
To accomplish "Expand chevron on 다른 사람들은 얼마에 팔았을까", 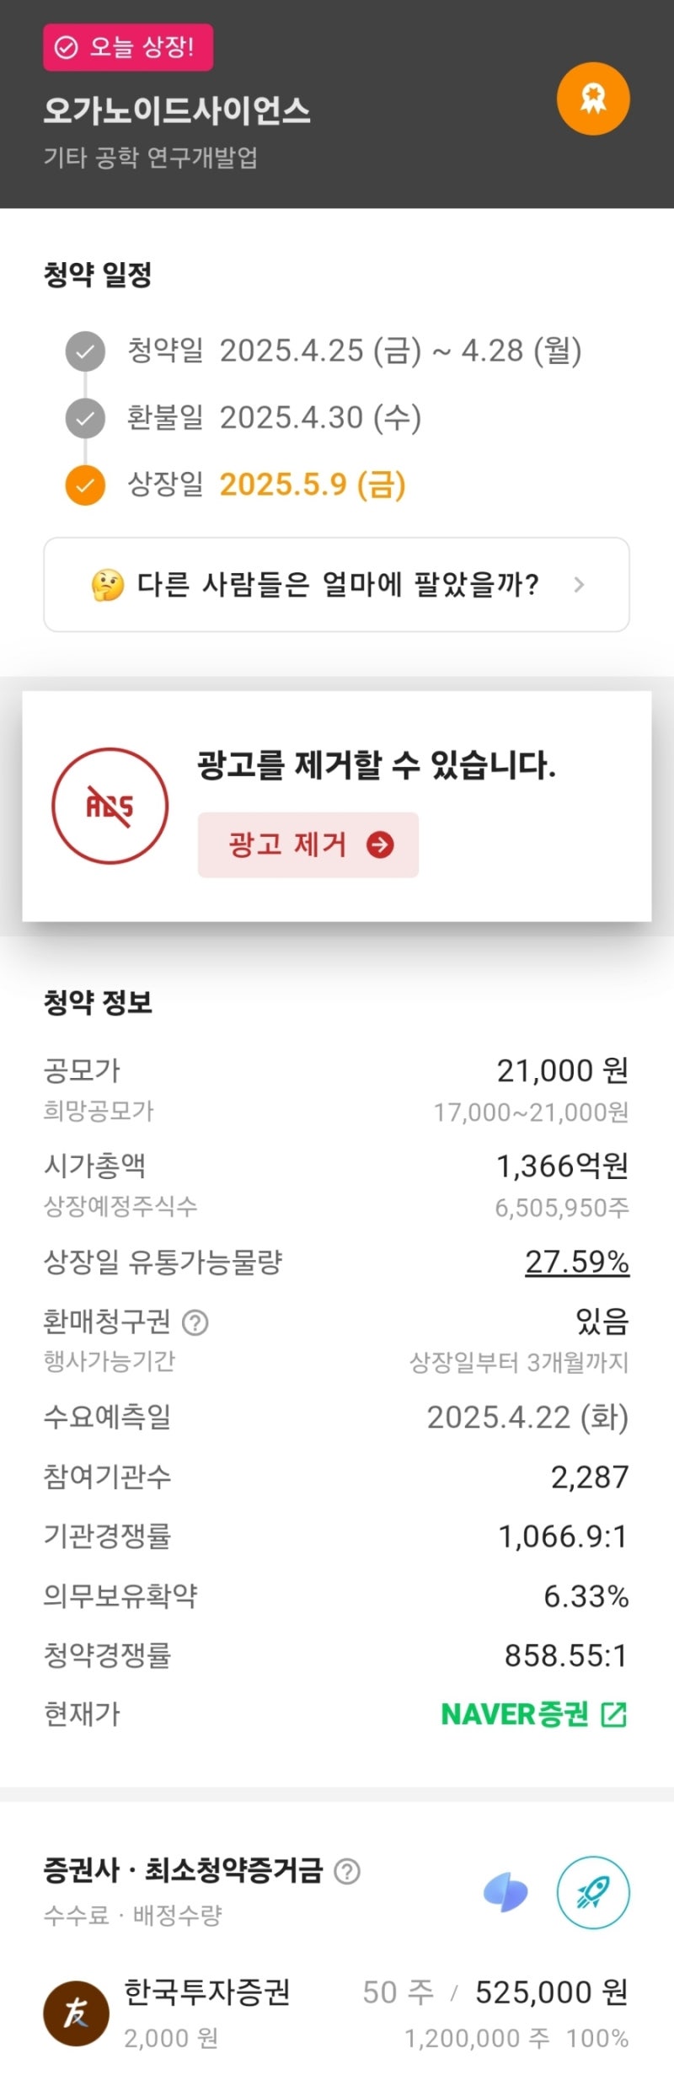I will tap(579, 585).
